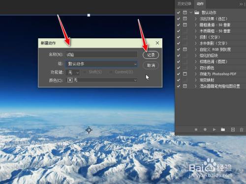
Task: Click the 记录 button to start recording
Action: pyautogui.click(x=151, y=55)
